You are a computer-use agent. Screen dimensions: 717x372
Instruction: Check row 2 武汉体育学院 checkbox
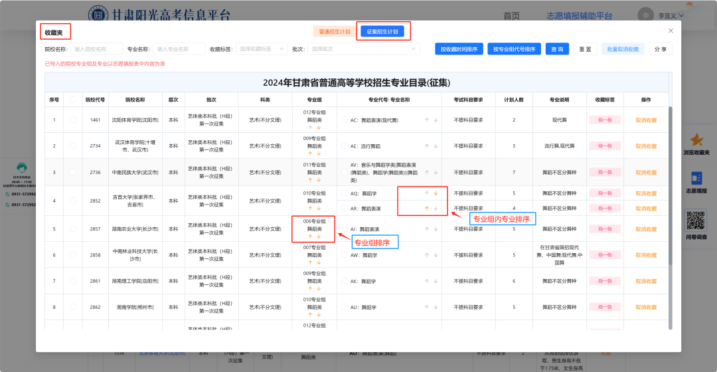click(73, 146)
